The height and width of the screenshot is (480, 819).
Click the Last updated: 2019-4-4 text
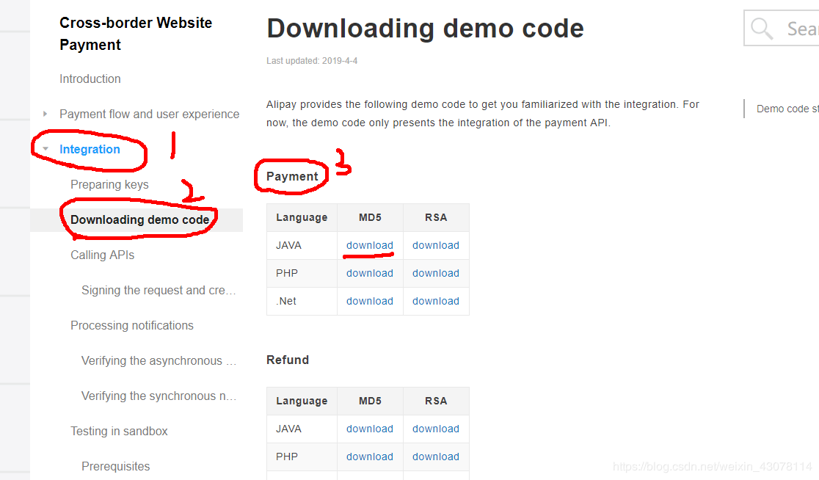(x=312, y=61)
